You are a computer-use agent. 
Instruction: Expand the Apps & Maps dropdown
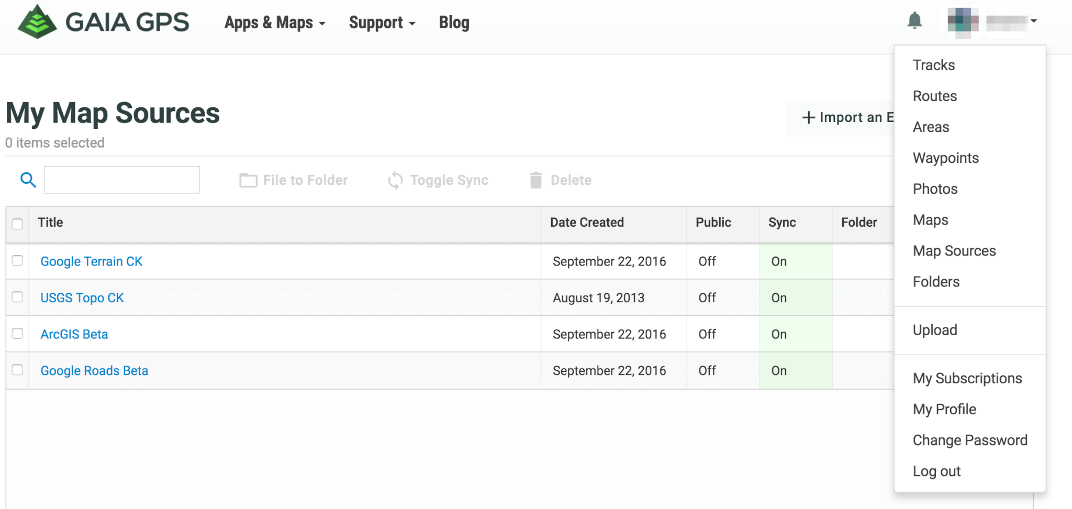click(x=275, y=23)
